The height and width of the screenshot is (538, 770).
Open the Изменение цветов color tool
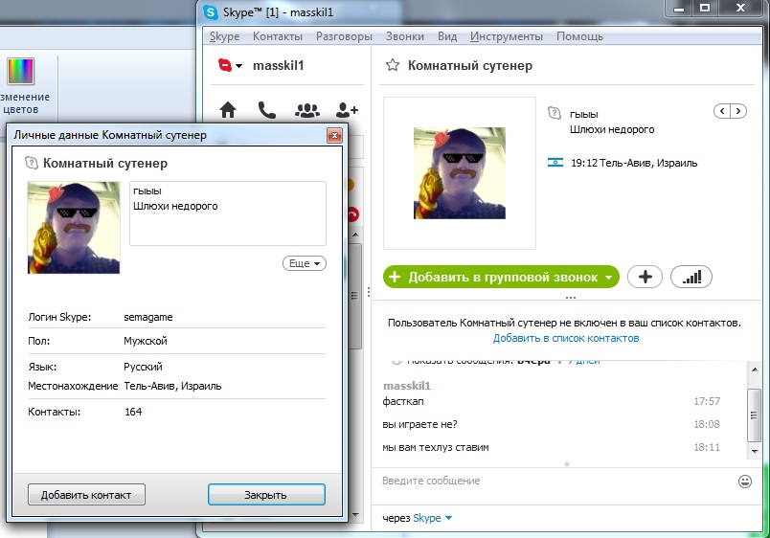21,86
